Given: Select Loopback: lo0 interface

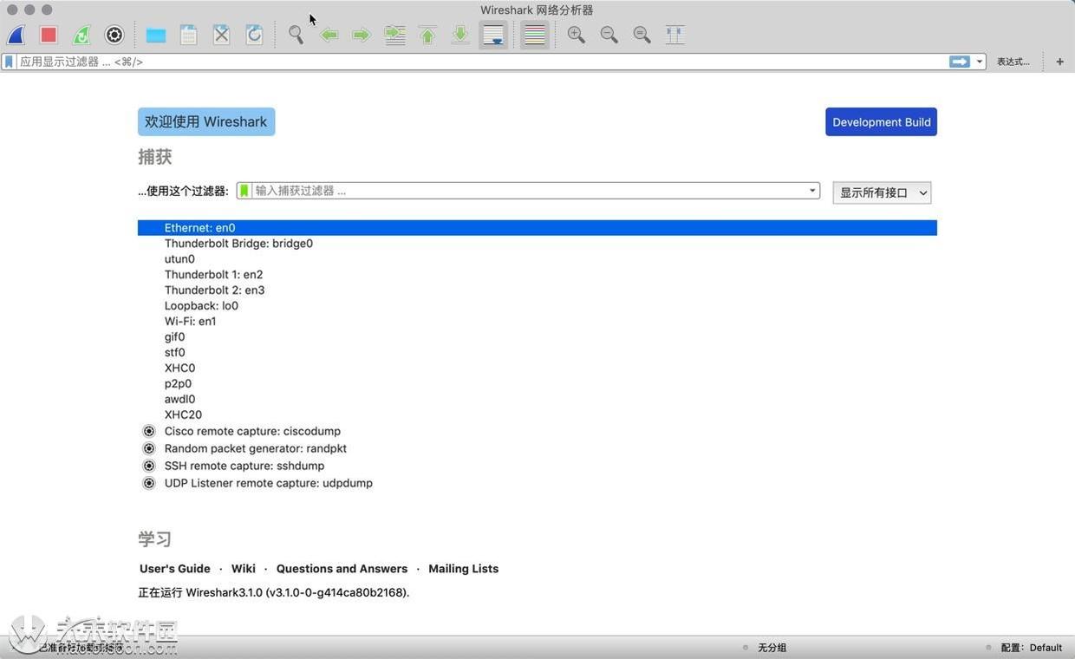Looking at the screenshot, I should [537, 306].
